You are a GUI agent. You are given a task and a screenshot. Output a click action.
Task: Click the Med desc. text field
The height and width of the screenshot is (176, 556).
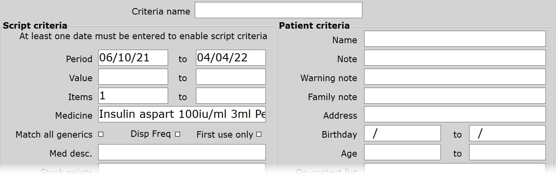[x=182, y=152]
